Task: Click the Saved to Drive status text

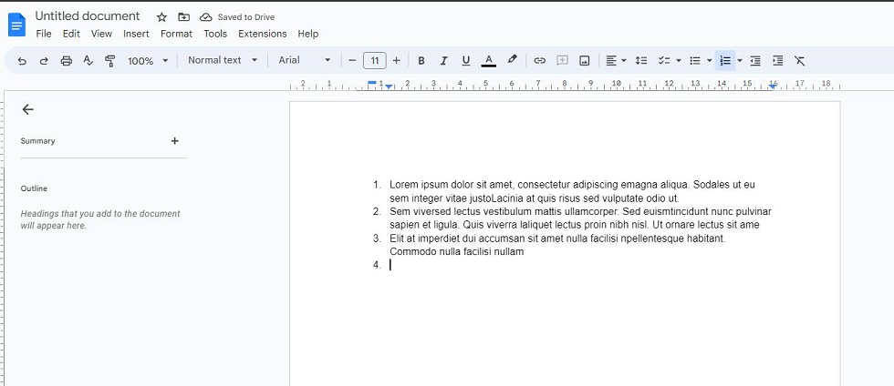Action: tap(246, 17)
